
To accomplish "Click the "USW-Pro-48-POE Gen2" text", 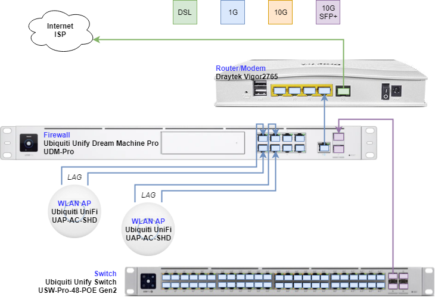I will point(77,290).
